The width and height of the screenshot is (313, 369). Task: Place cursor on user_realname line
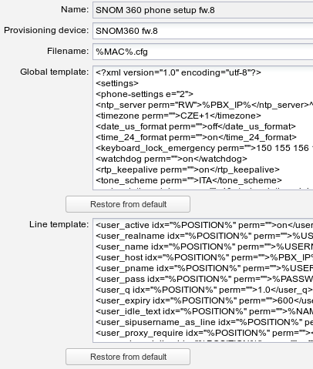pos(204,236)
